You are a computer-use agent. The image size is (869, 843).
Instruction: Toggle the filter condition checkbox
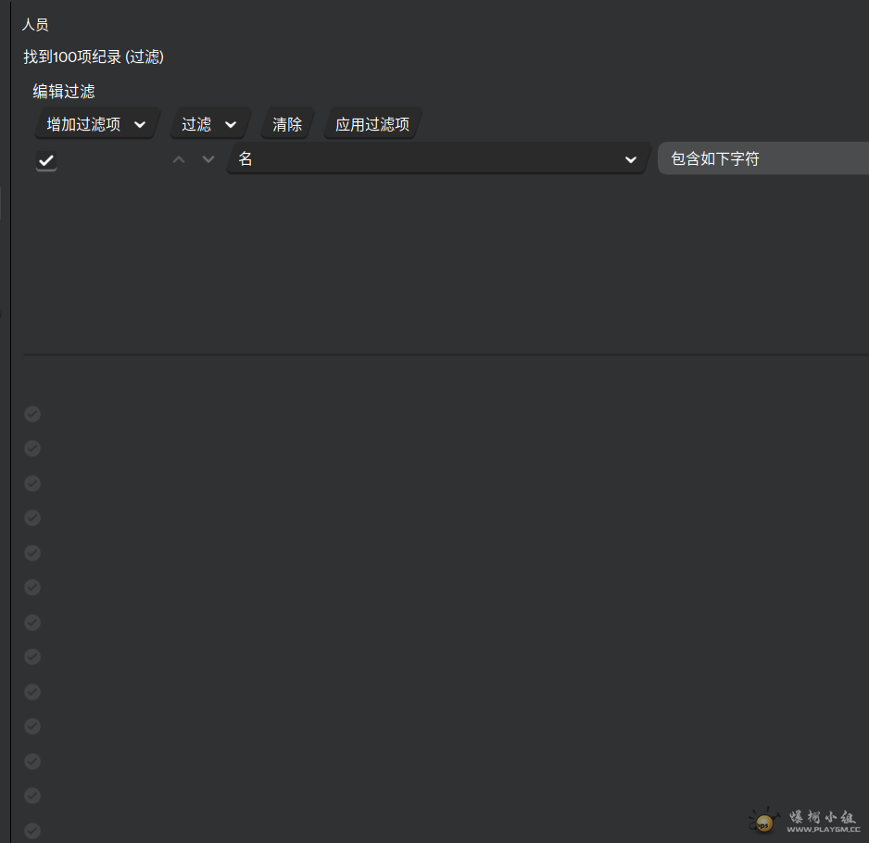pos(46,160)
